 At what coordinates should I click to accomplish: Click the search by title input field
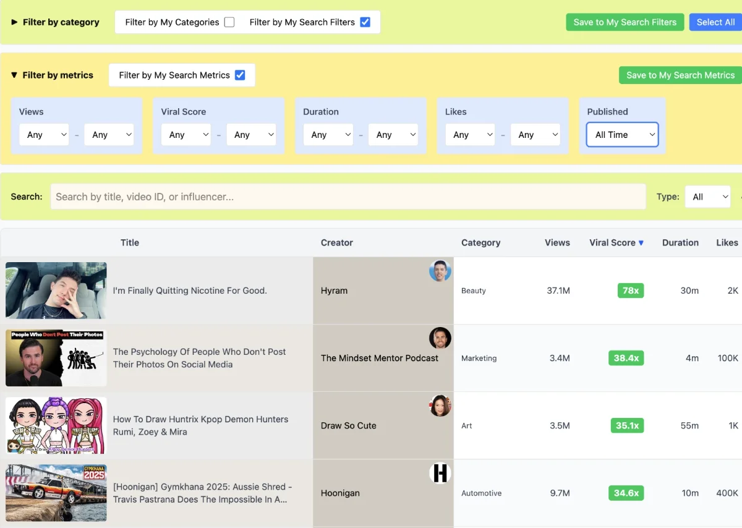click(348, 197)
